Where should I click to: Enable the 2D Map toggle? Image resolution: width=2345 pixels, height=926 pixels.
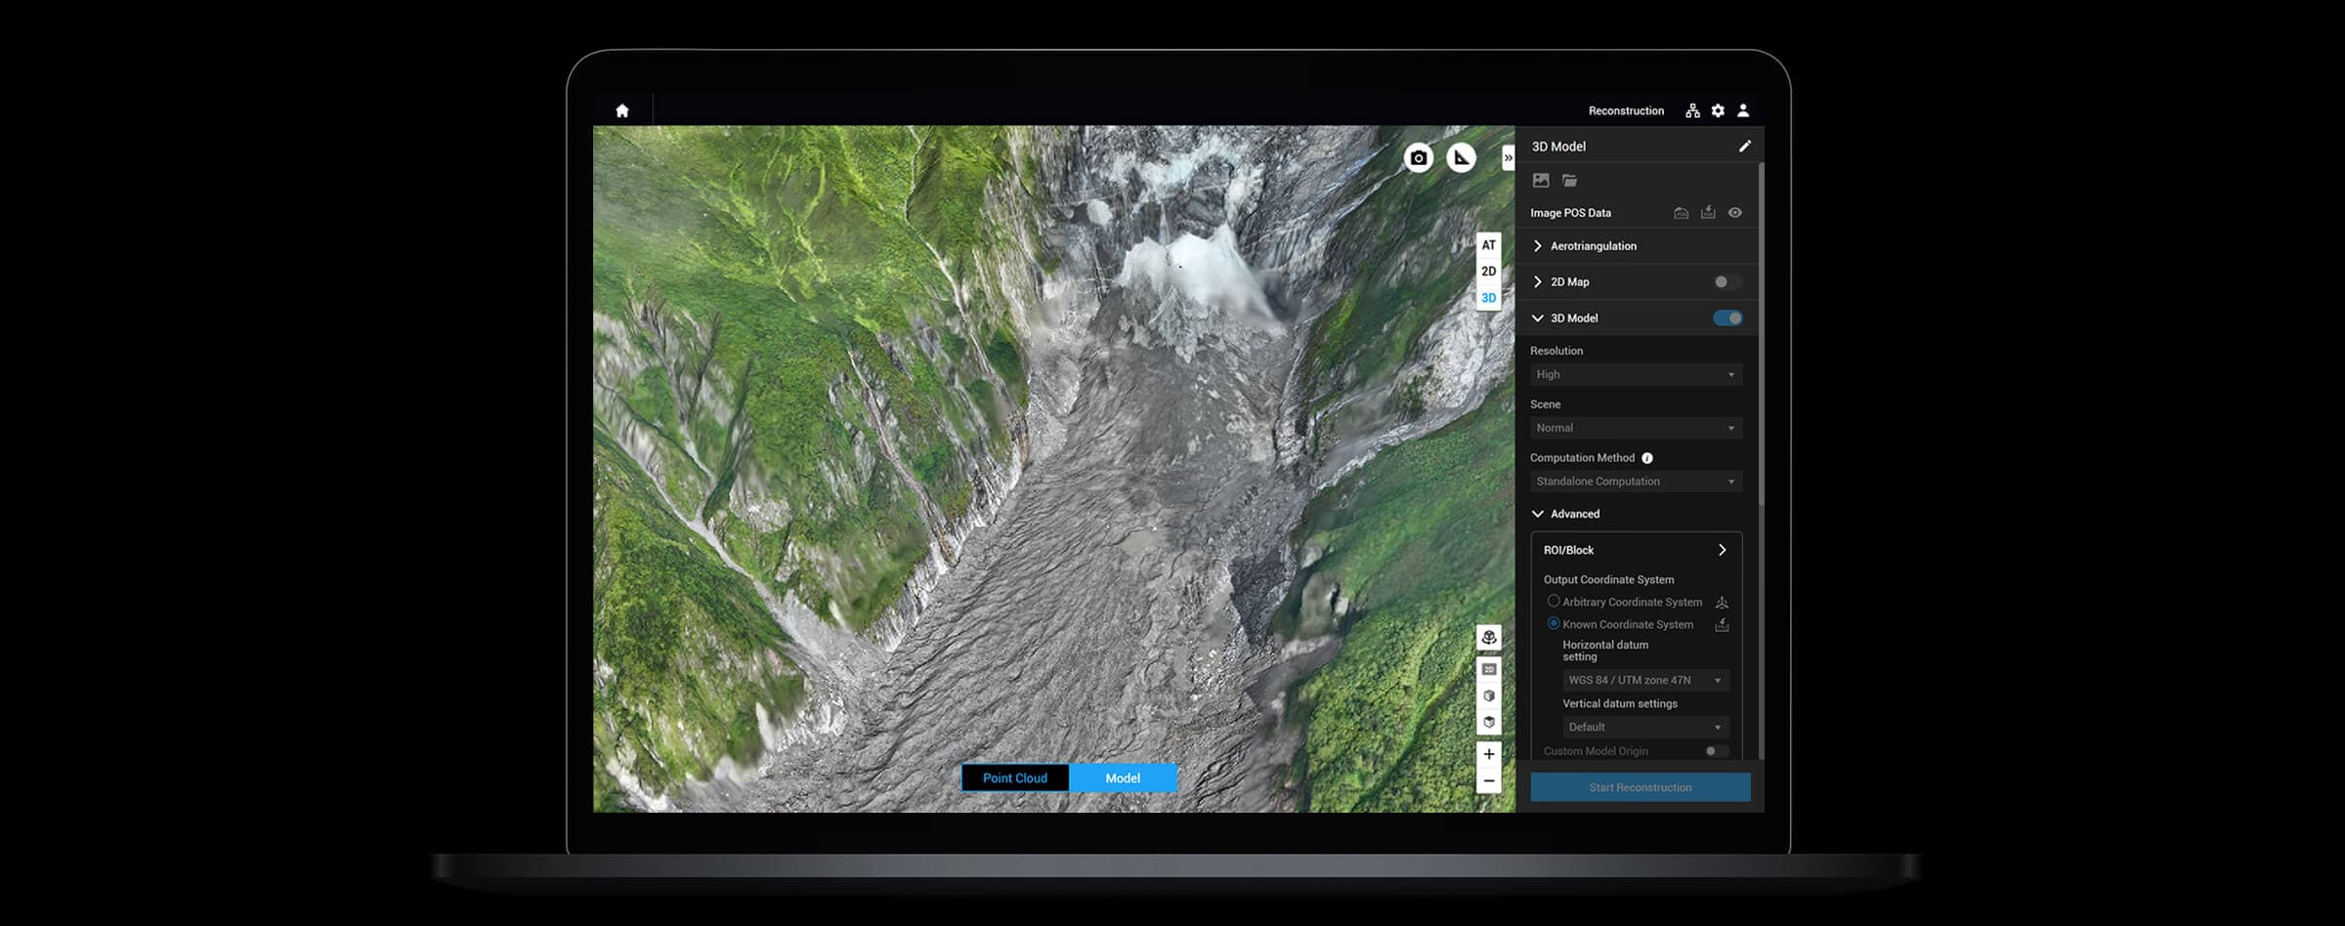pos(1726,282)
